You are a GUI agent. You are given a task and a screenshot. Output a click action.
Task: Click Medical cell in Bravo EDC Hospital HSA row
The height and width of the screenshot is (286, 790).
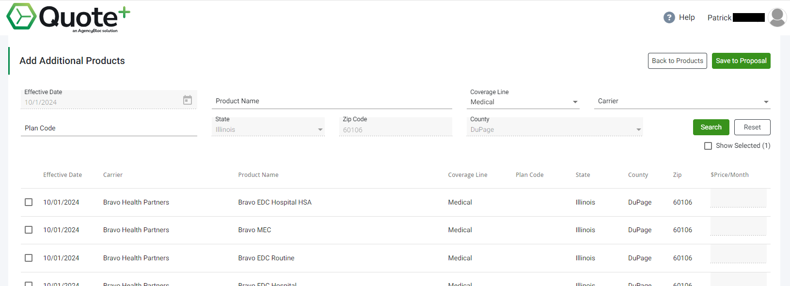(x=460, y=202)
